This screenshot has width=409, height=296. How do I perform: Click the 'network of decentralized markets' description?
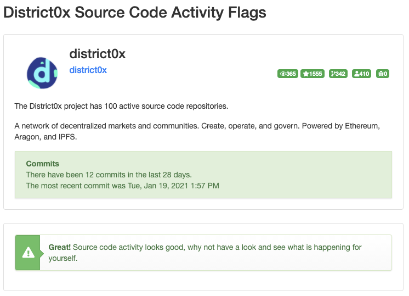197,131
